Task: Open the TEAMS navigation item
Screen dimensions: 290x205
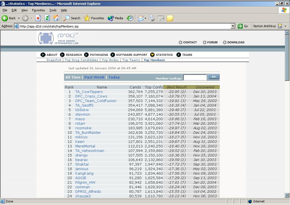Action: [184, 55]
